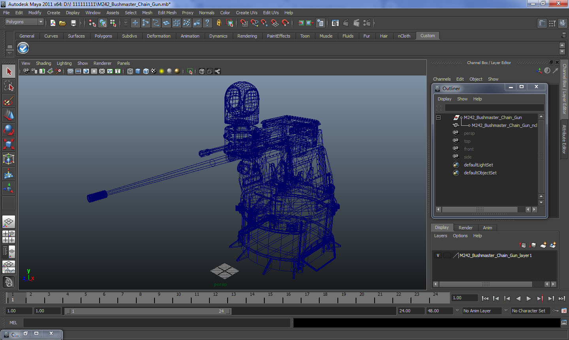Toggle textured display checker icon
569x340 pixels.
point(154,72)
